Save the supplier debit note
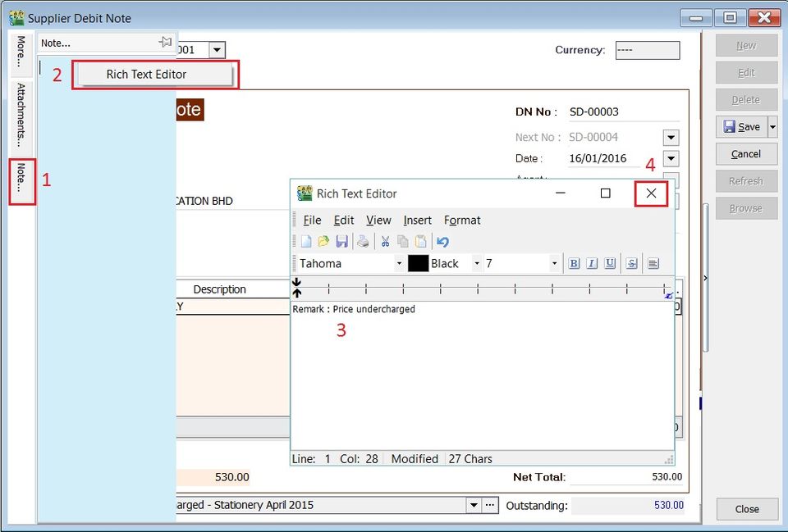Viewport: 788px width, 532px height. 744,126
